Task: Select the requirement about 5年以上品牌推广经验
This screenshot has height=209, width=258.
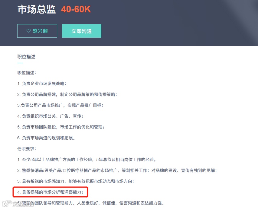Action: (x=87, y=159)
